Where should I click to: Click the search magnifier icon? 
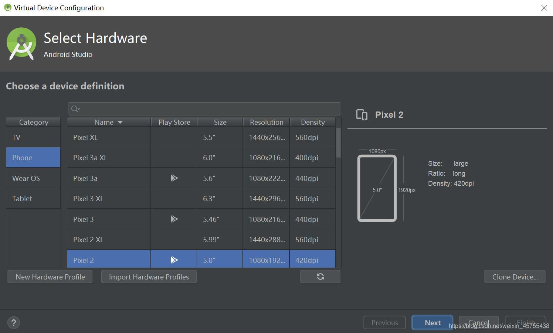[x=75, y=109]
